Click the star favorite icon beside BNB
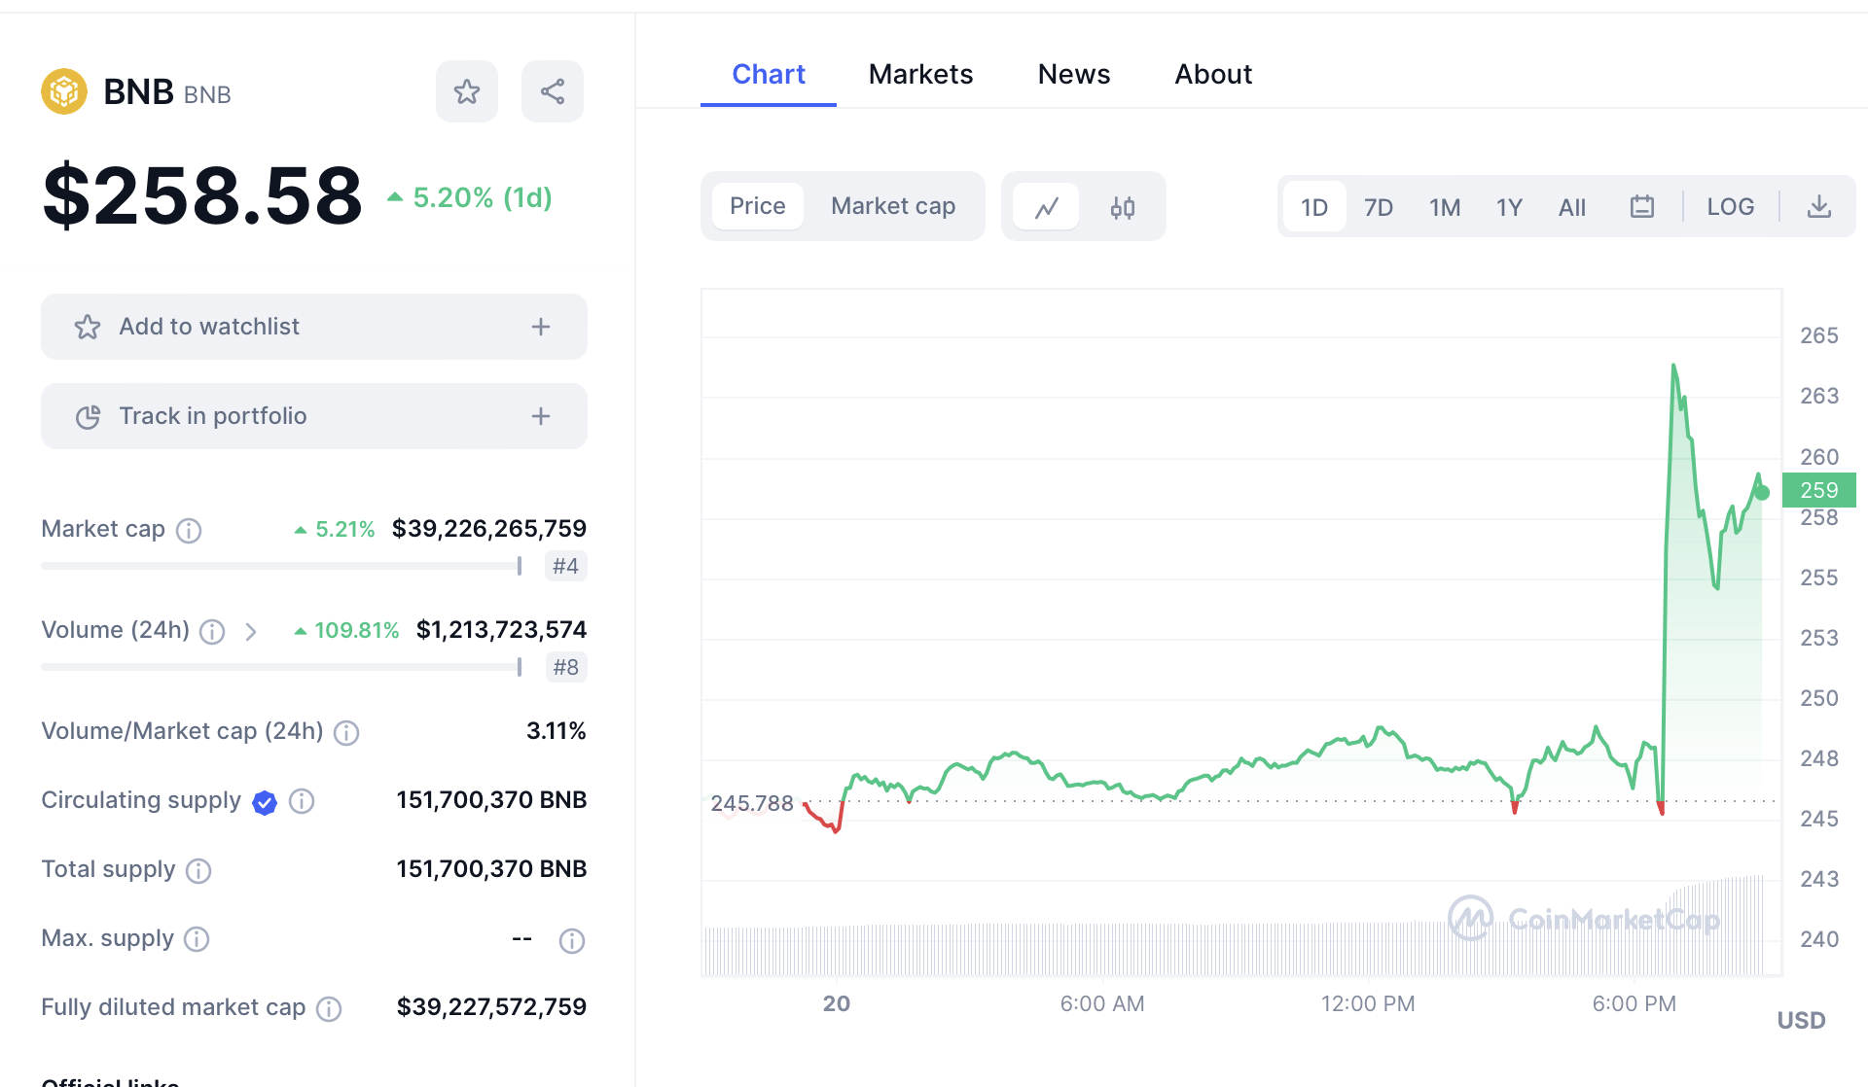The height and width of the screenshot is (1087, 1868). click(x=467, y=91)
